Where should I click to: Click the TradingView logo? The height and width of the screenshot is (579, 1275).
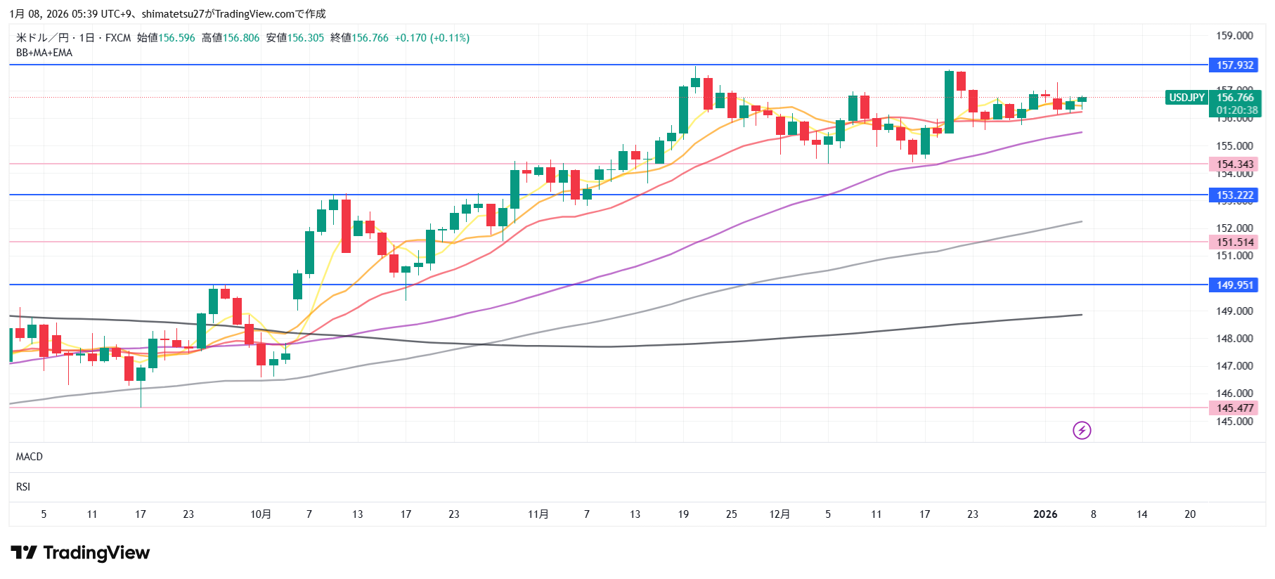[x=80, y=553]
